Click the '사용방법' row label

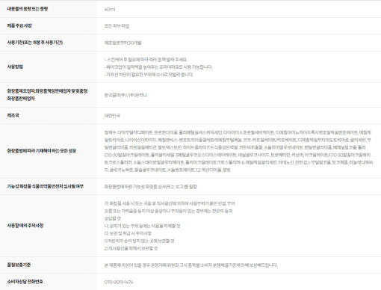pos(15,67)
